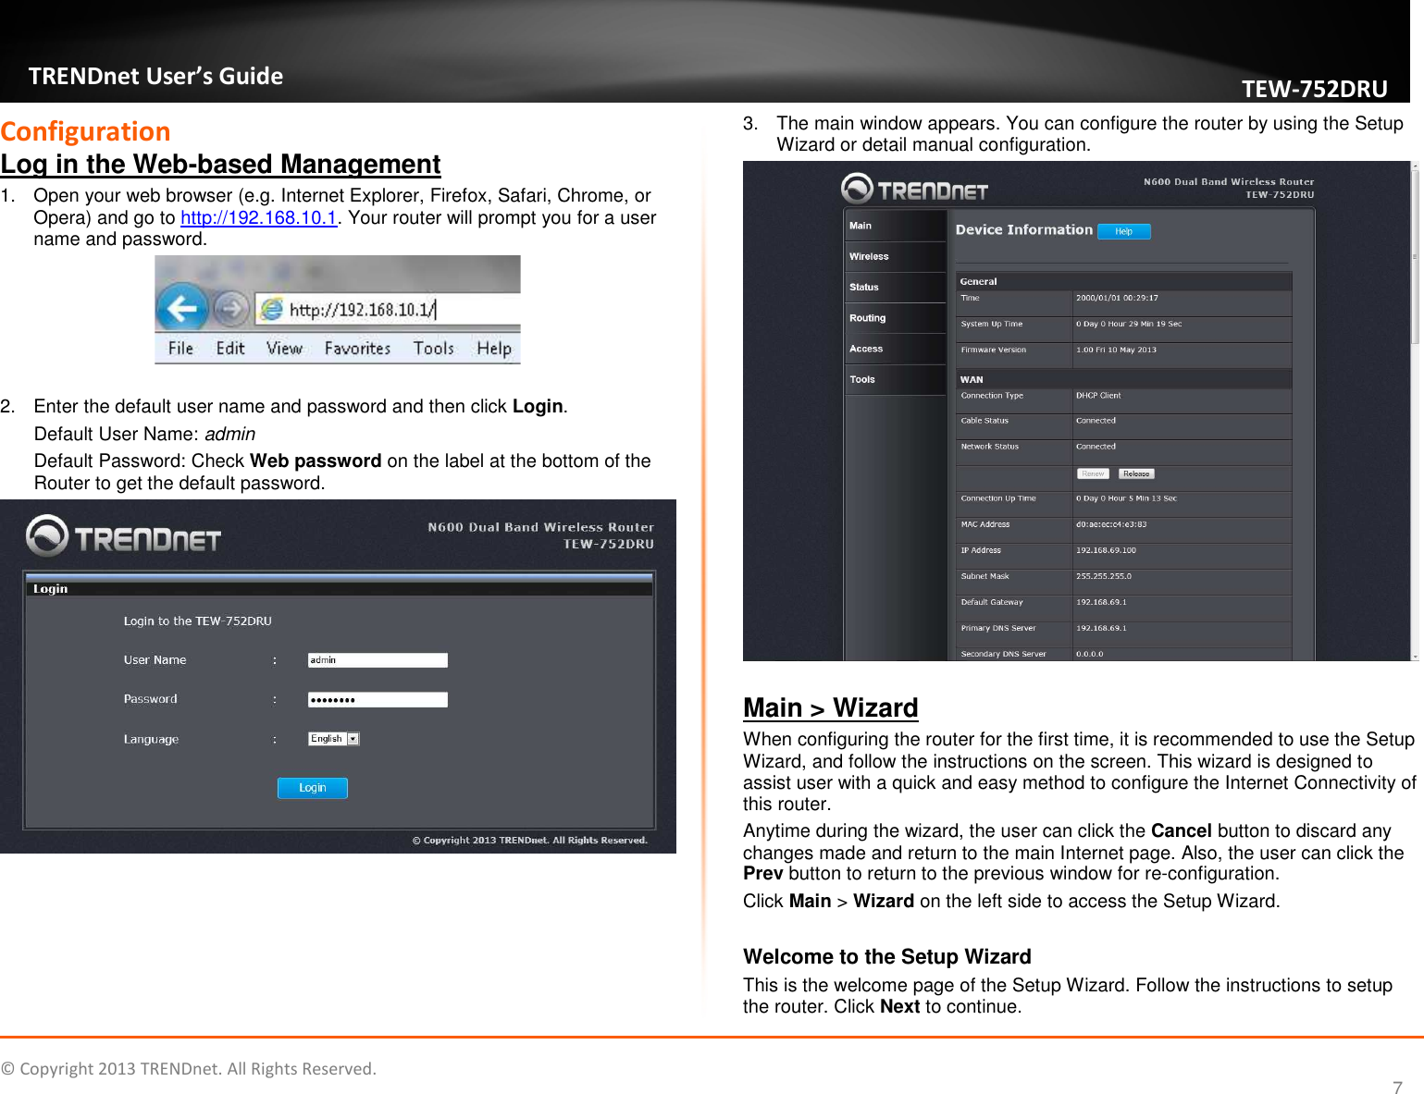Click the orange 'Configuration' heading
1424x1094 pixels.
click(x=85, y=131)
